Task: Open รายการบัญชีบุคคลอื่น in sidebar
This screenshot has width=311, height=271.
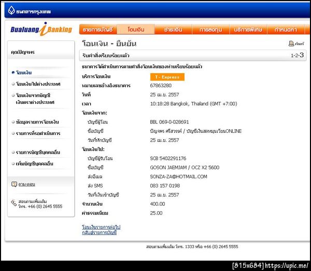Action: (38, 153)
